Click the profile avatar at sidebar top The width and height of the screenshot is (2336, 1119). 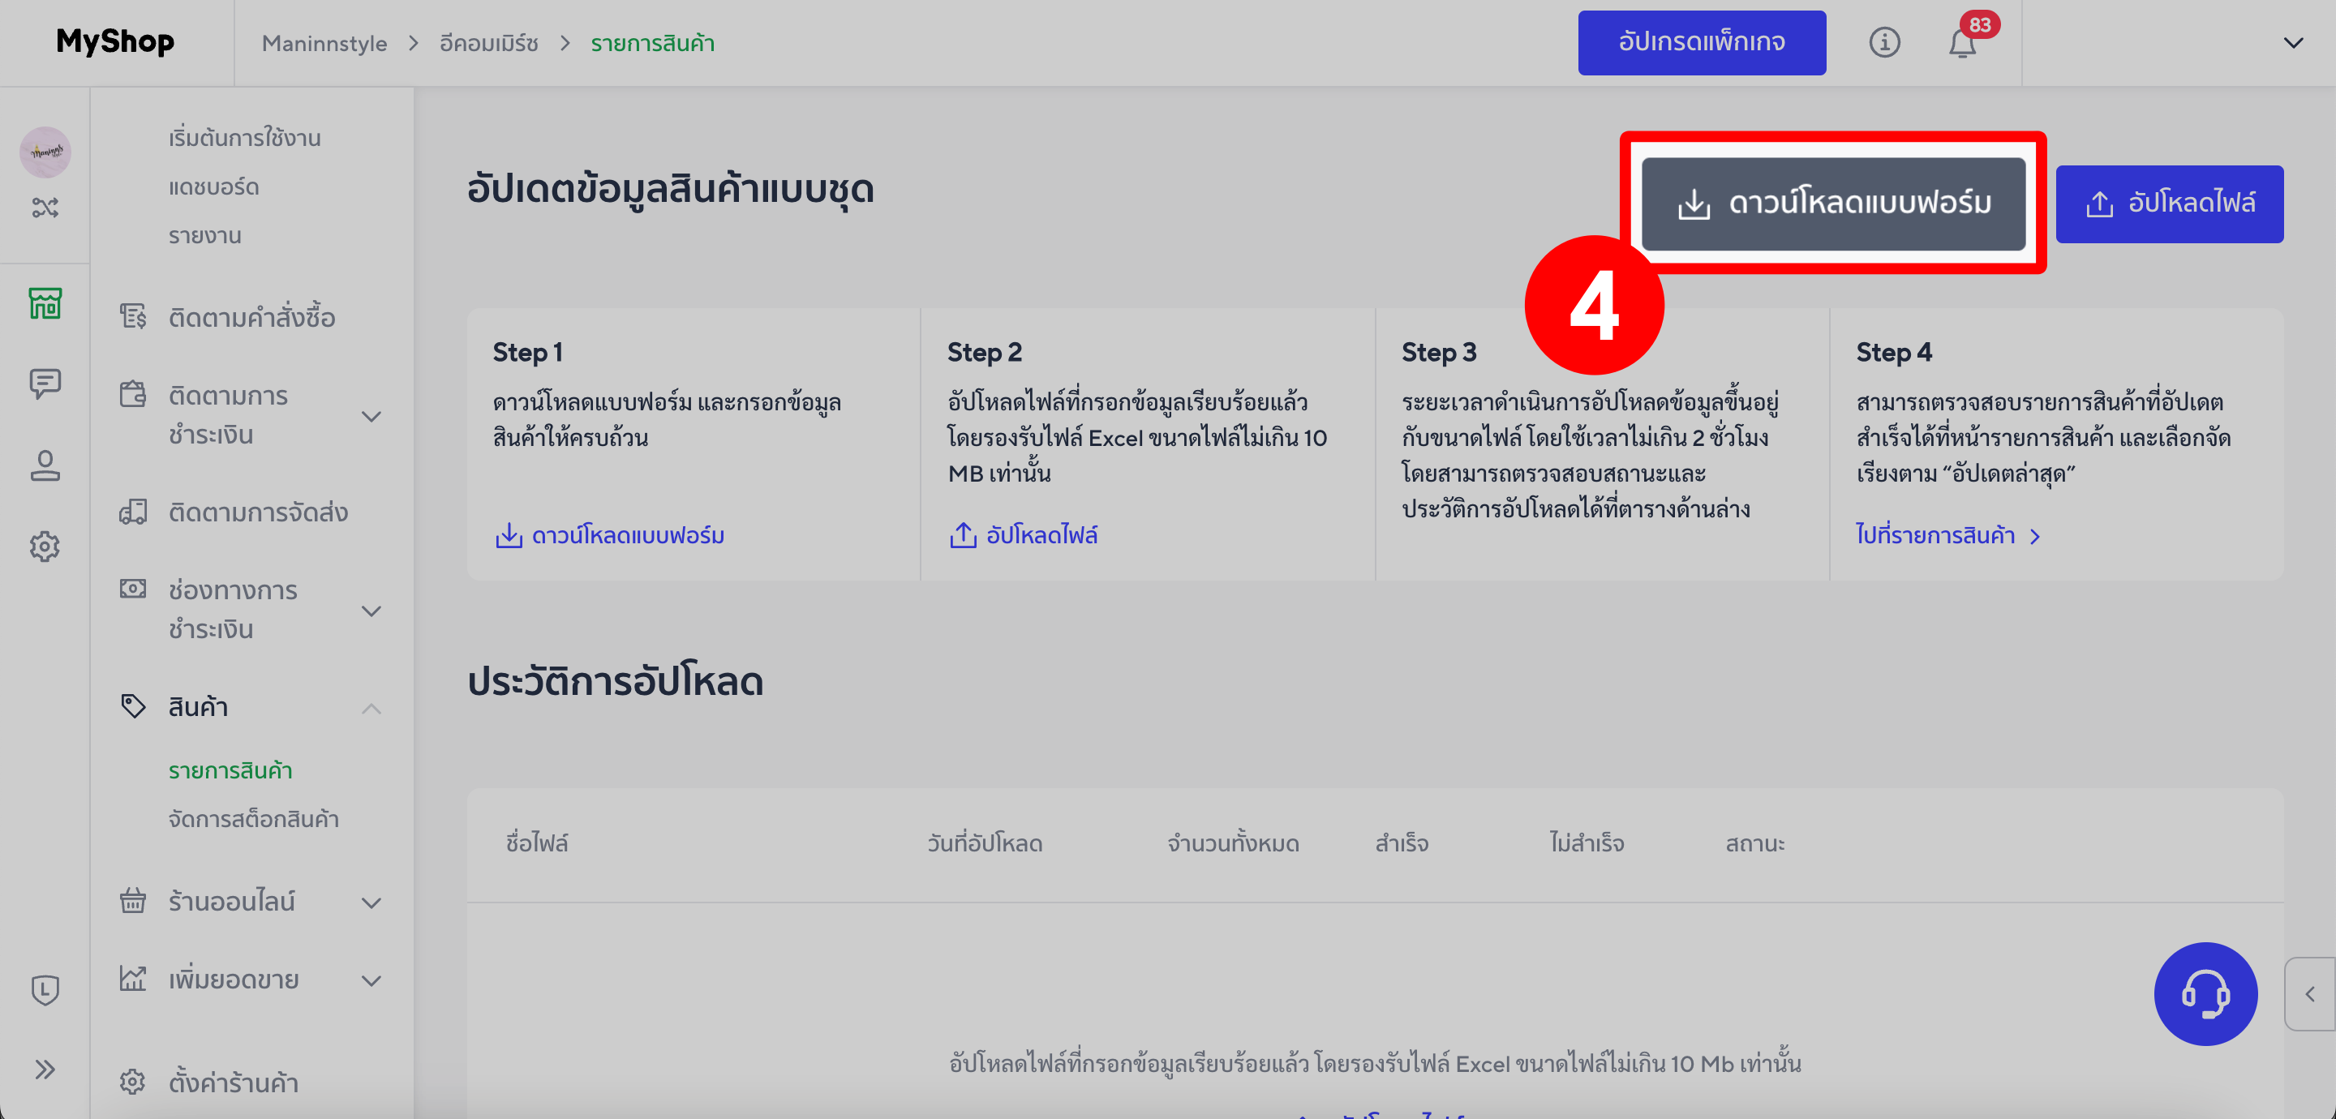click(45, 152)
